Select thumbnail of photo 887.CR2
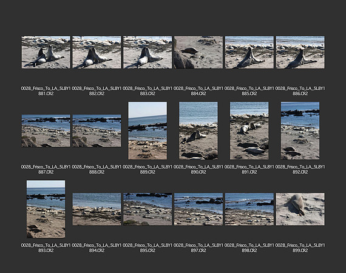Screen dimensions: 346x273 click(x=46, y=131)
